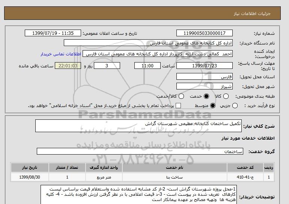
Task: Click row number cell 1
Action: [269, 177]
